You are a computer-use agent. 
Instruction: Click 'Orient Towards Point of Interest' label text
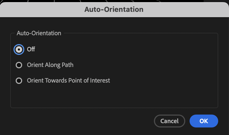coord(68,81)
